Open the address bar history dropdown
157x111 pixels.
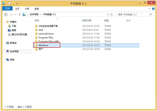(108, 15)
